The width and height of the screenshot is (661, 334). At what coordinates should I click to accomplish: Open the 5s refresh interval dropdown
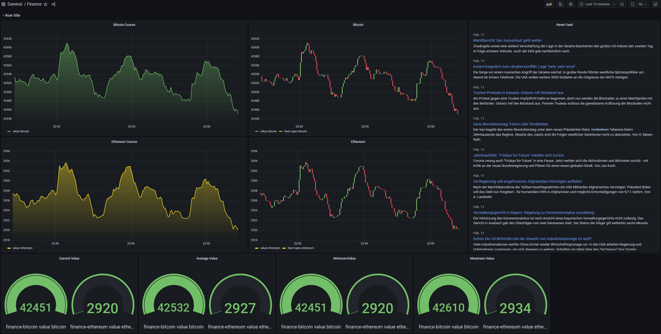click(642, 4)
